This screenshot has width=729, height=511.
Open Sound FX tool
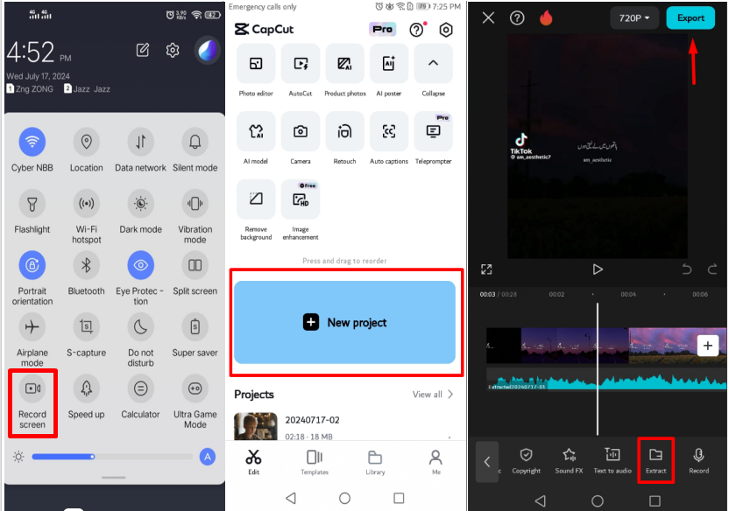(x=569, y=460)
